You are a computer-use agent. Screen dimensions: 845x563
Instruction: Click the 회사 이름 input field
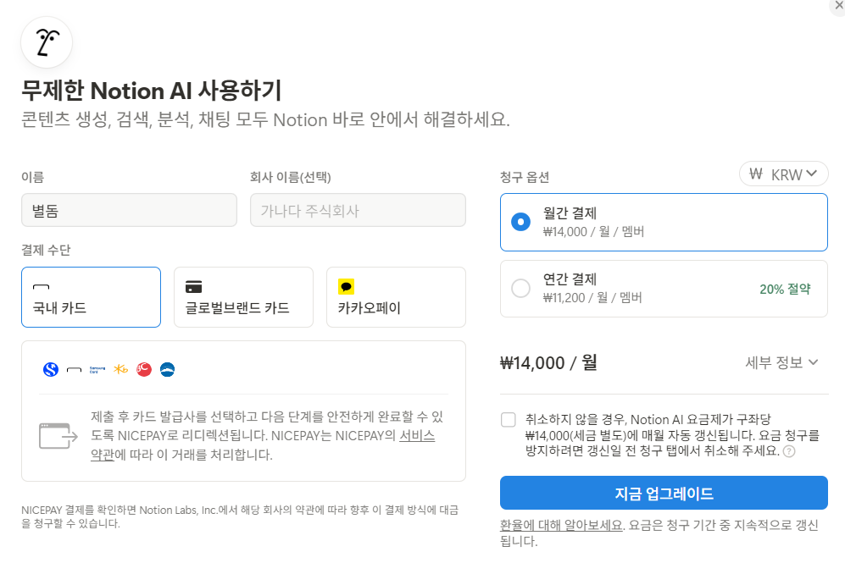(358, 209)
